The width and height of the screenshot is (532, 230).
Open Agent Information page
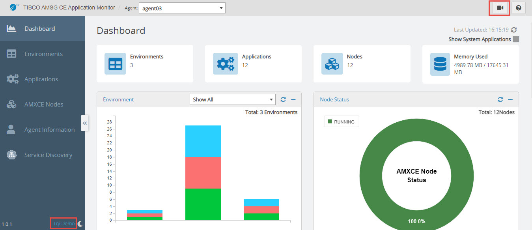pyautogui.click(x=42, y=129)
